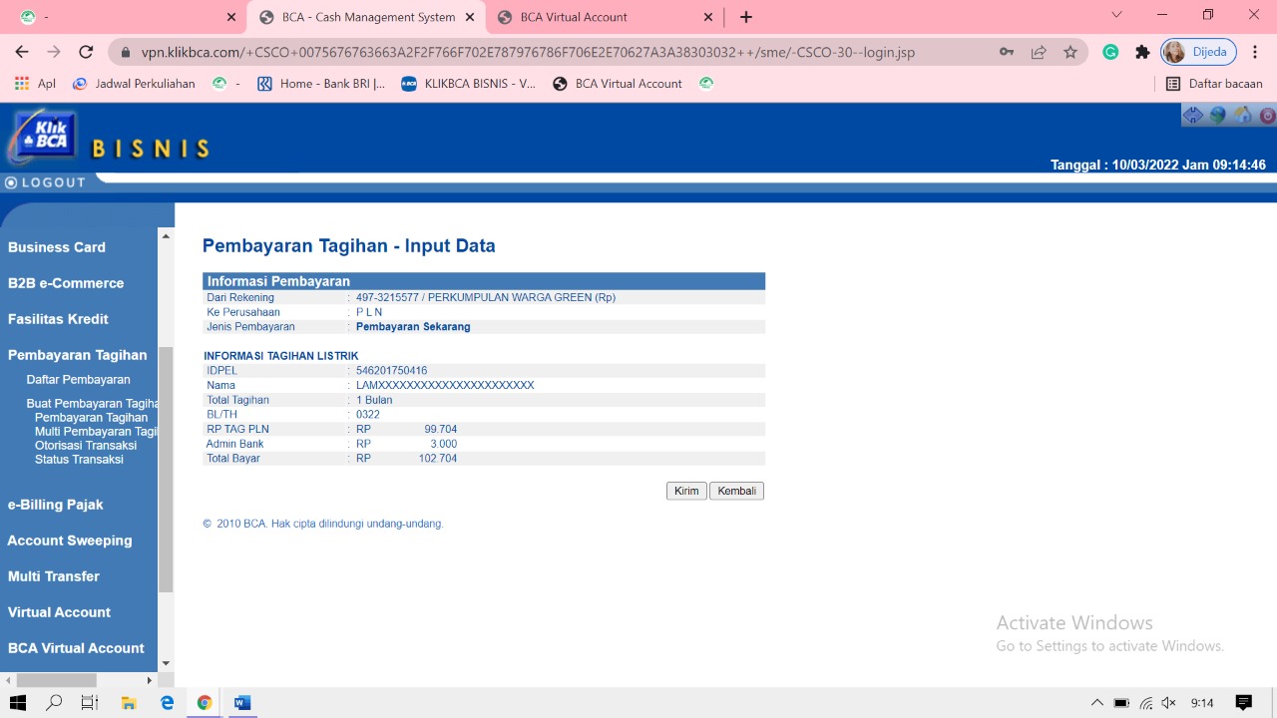Click the blue double-arrow VPN toolbar icon

[1192, 115]
